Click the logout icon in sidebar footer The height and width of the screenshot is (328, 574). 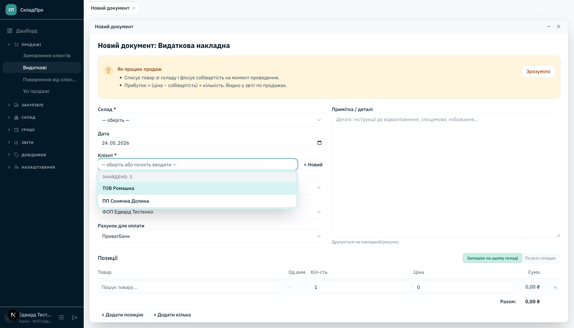(75, 317)
